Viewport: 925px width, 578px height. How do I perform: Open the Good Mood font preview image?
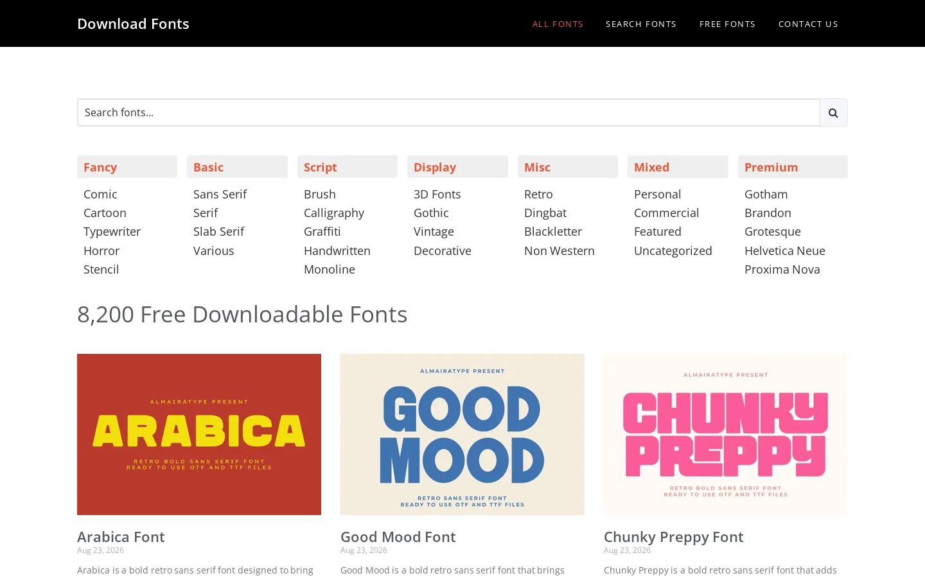click(x=463, y=434)
